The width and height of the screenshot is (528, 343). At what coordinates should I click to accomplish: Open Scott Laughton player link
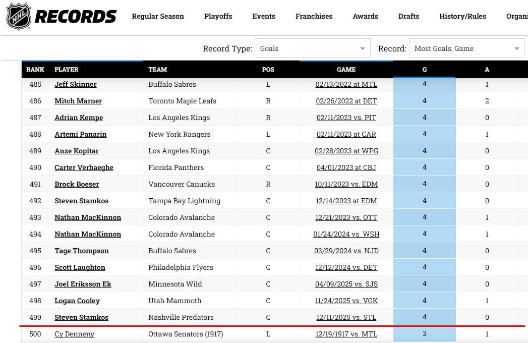point(80,267)
